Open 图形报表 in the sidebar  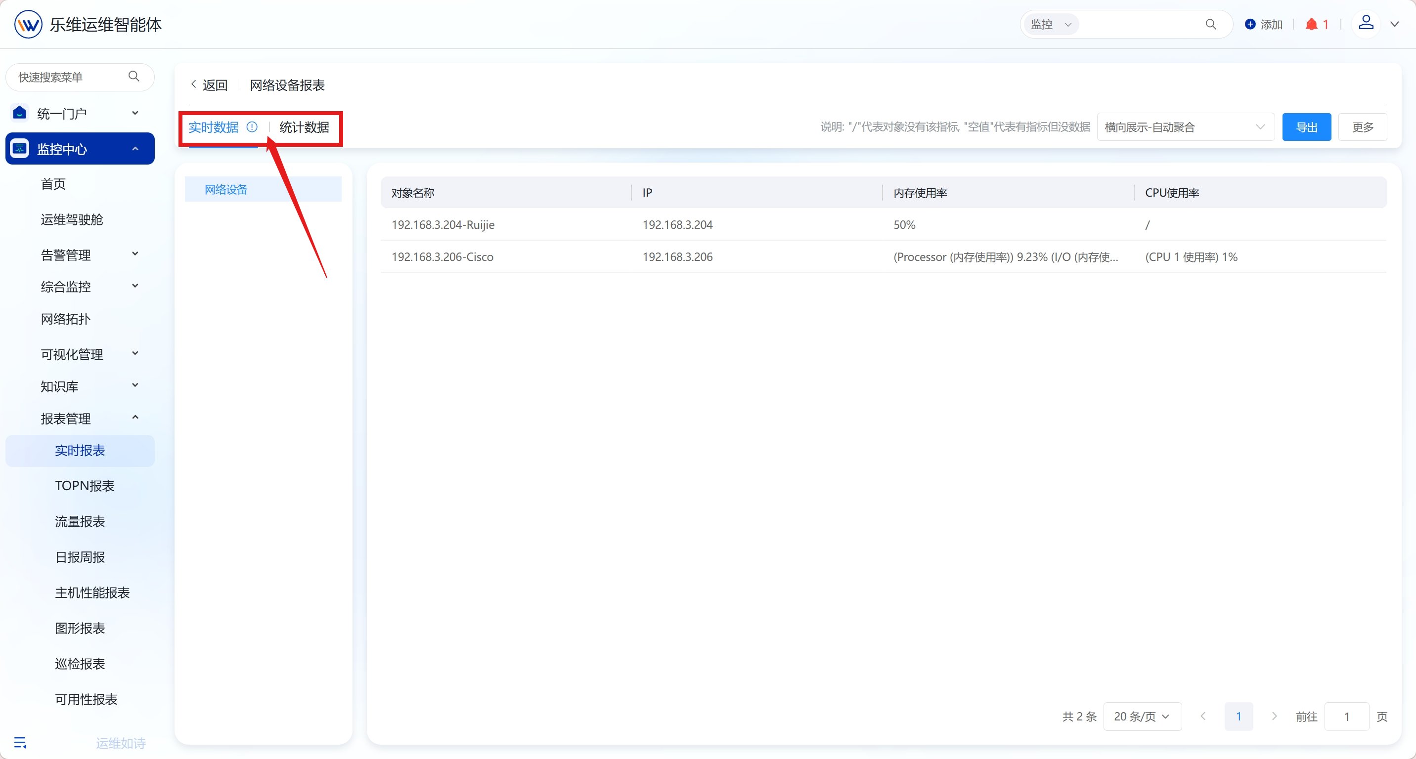tap(80, 628)
